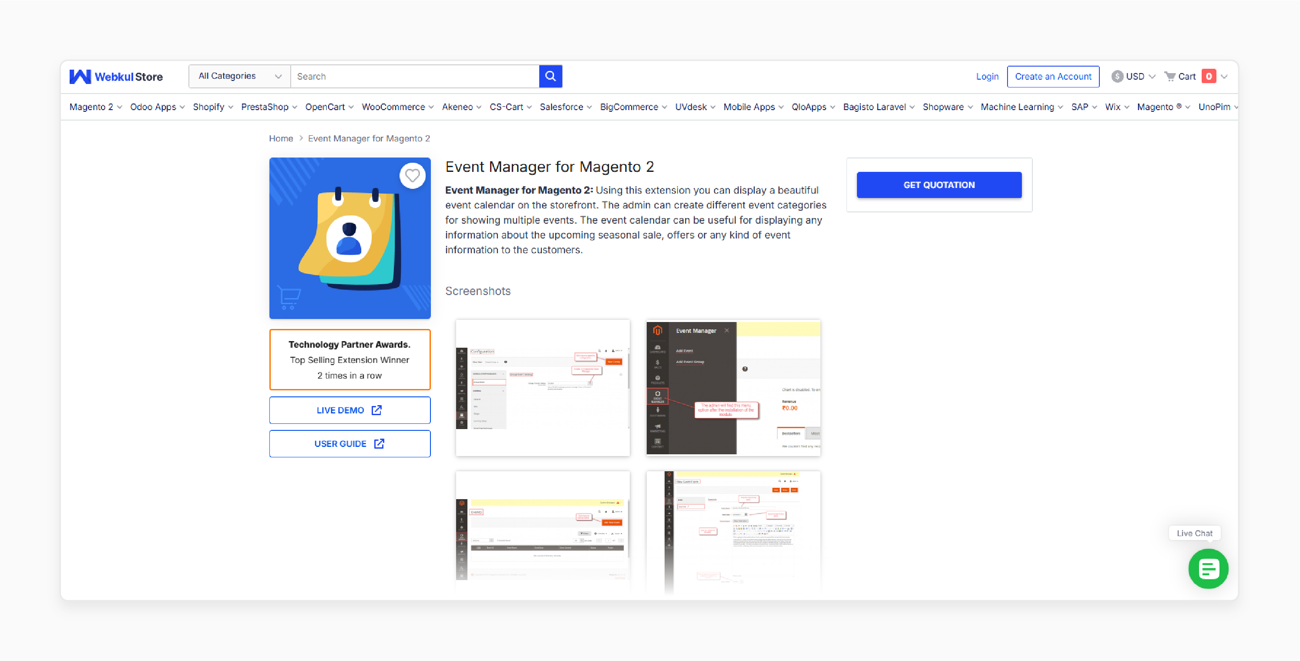Click the Event Manager for Magento 2 breadcrumb

(x=369, y=138)
